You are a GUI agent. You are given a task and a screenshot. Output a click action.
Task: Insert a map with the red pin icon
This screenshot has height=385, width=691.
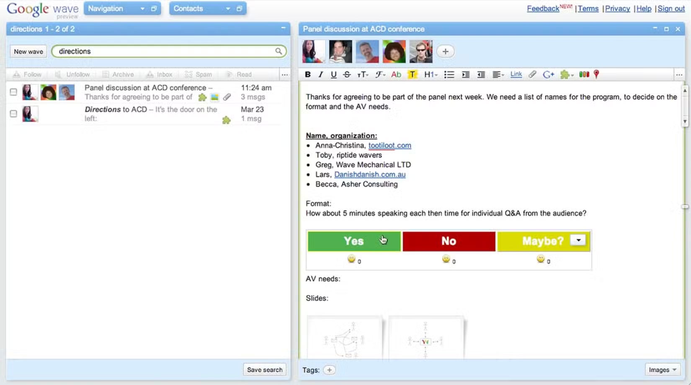click(596, 75)
